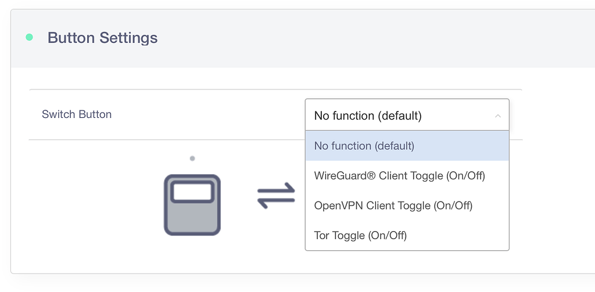Screen dimensions: 595x292
Task: Click the selected value text in the combo box
Action: pos(368,116)
